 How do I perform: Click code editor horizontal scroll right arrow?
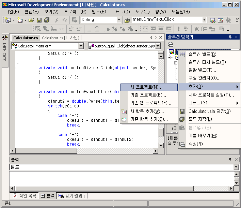click(x=156, y=151)
